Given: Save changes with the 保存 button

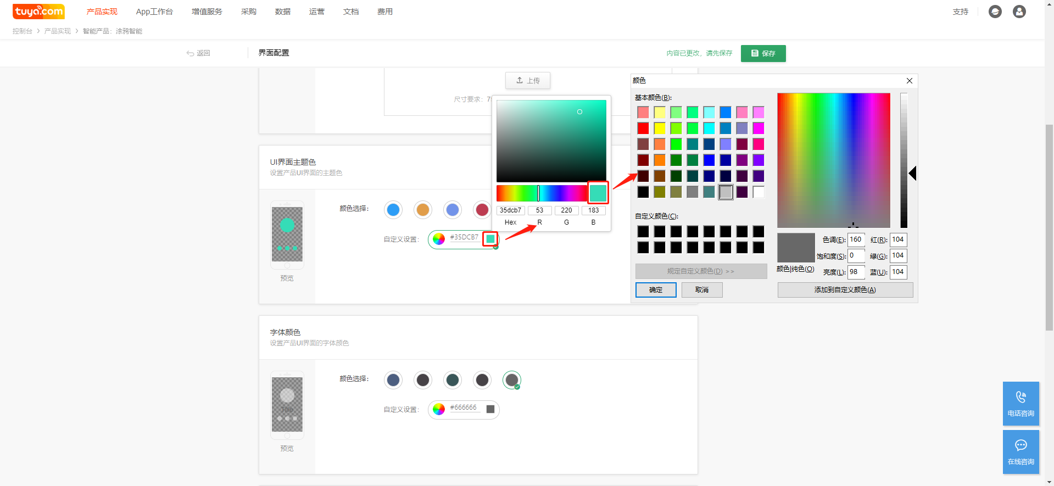Looking at the screenshot, I should tap(763, 53).
